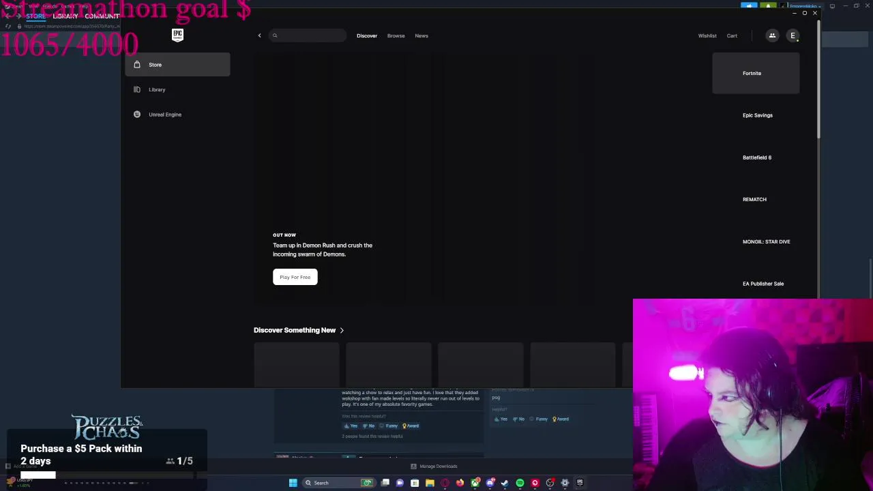Open LIBRARY tab in Steam window
Image resolution: width=873 pixels, height=491 pixels.
(65, 16)
